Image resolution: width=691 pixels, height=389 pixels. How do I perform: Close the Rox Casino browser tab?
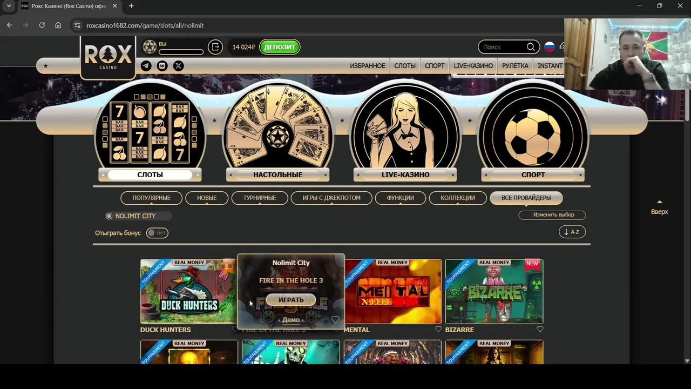114,6
